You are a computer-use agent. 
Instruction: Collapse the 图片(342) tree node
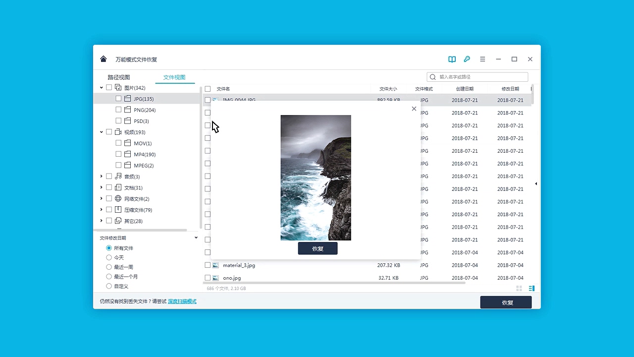[102, 88]
